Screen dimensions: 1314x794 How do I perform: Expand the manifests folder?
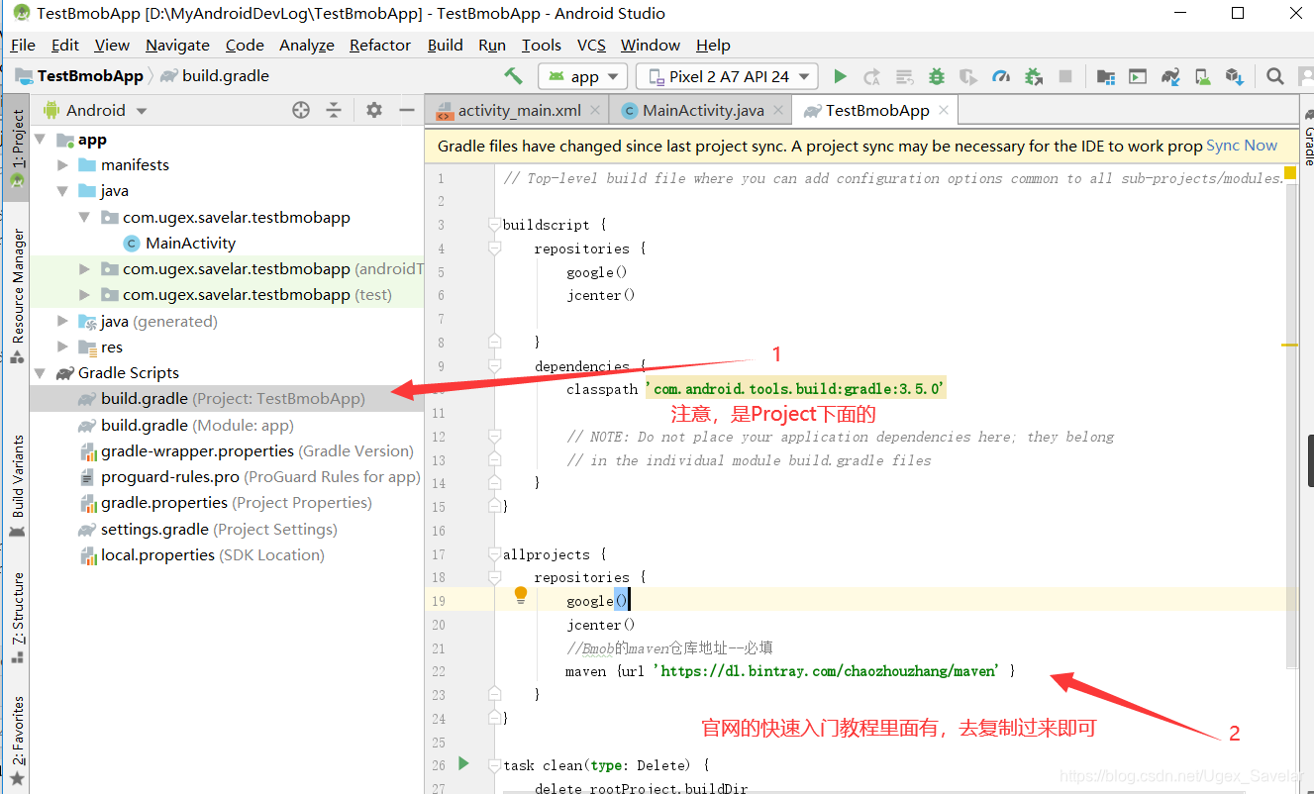click(x=62, y=165)
